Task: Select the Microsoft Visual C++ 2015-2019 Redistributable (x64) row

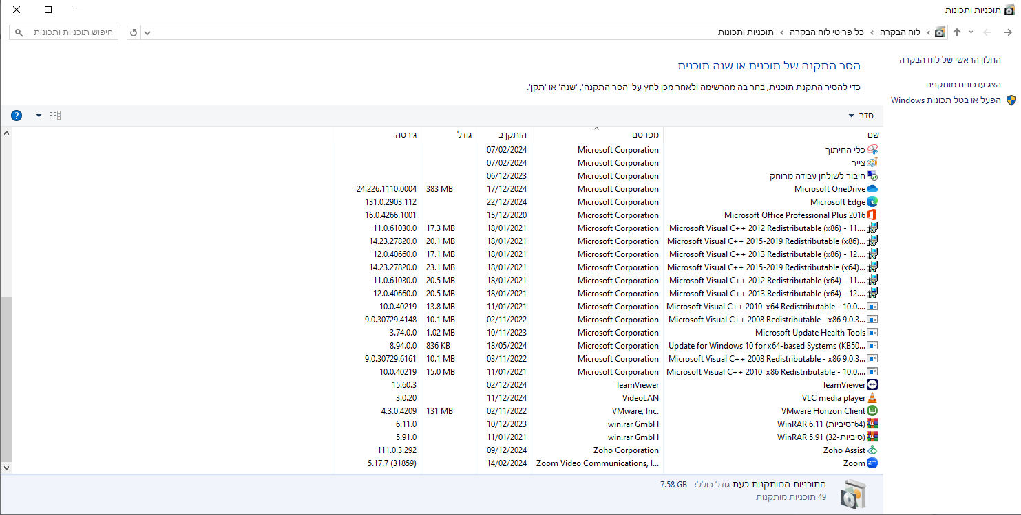Action: pyautogui.click(x=607, y=267)
